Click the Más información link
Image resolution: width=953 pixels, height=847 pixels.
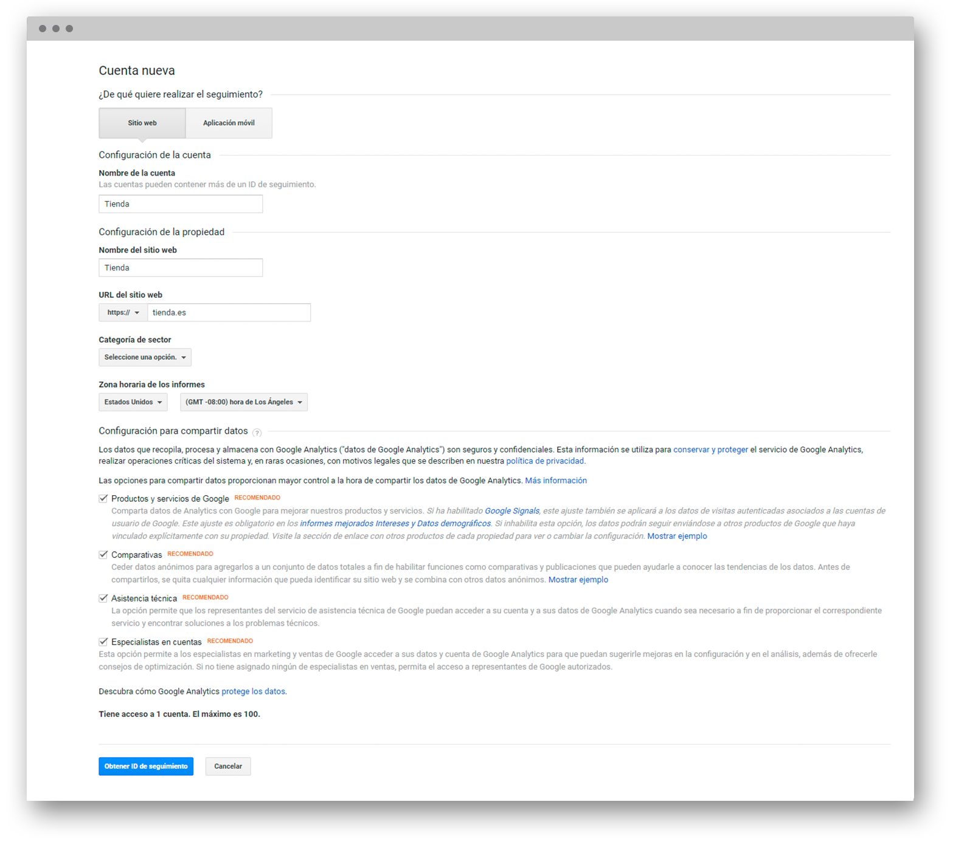tap(556, 481)
